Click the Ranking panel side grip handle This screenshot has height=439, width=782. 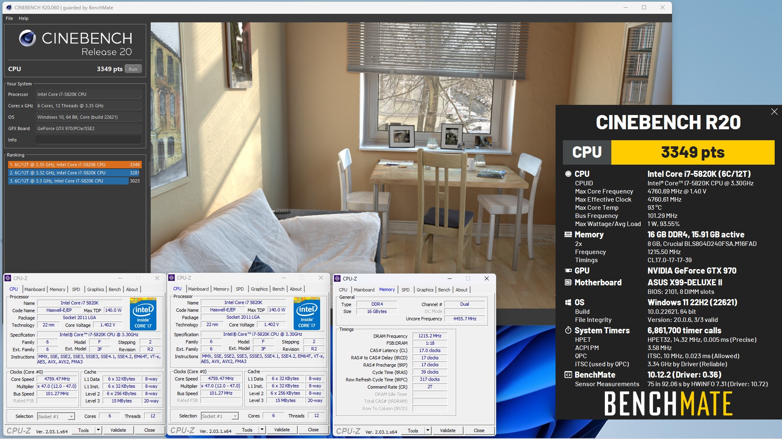point(149,174)
